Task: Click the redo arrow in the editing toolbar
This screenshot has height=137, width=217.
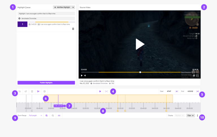Action: point(26,92)
